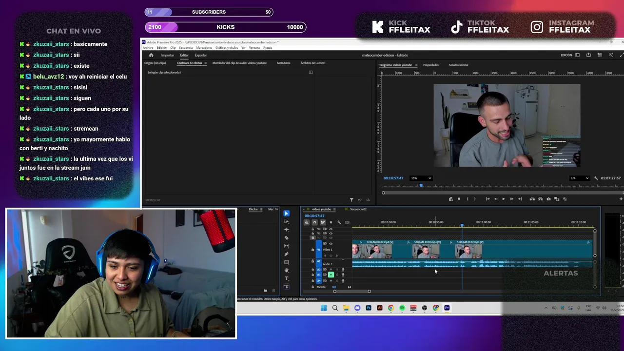Enable voice-over record on A4
Screen dimensions: 624x351
coord(343,281)
